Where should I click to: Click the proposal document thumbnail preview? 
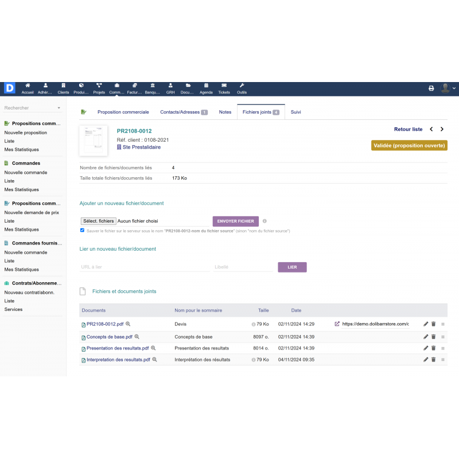click(94, 141)
